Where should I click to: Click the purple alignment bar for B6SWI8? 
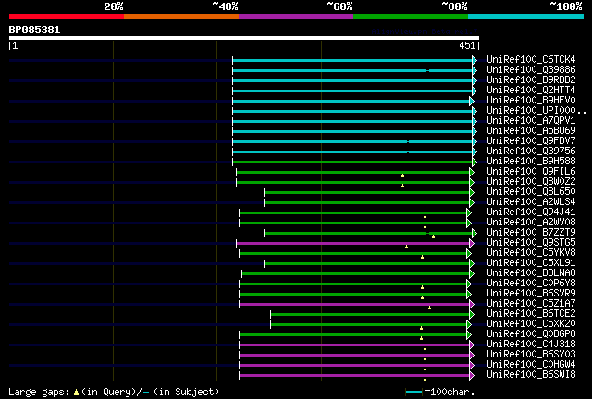coord(354,376)
